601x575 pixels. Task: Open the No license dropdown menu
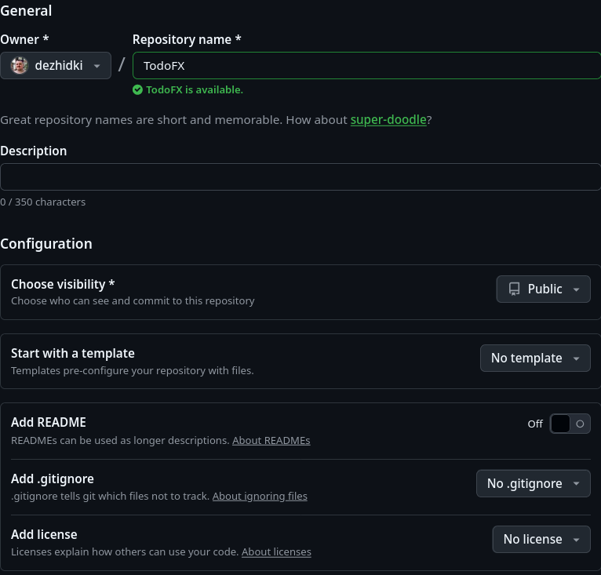click(541, 540)
